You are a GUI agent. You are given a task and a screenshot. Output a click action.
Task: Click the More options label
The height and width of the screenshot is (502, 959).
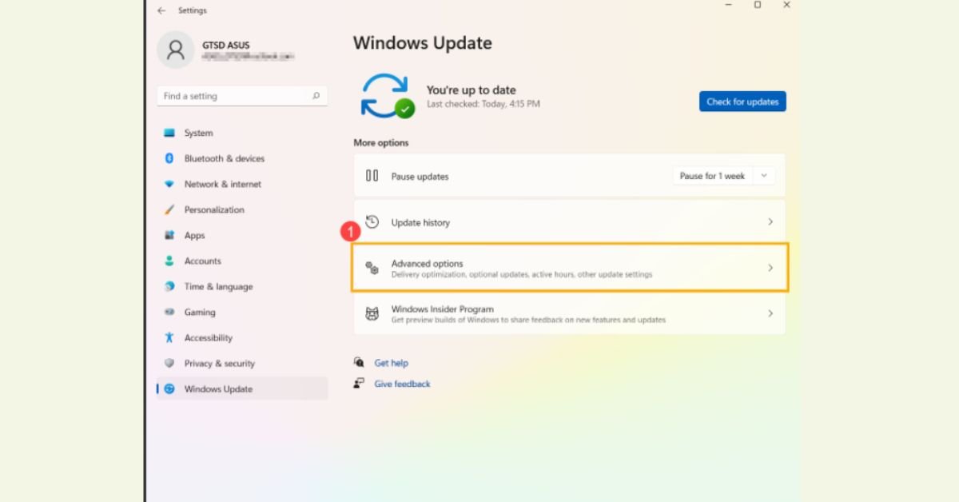[381, 143]
